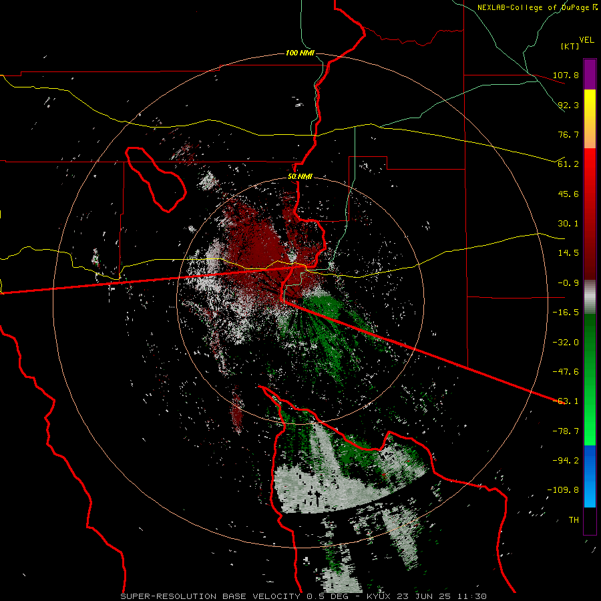This screenshot has width=601, height=601.
Task: Click the 107.8 legend value
Action: [566, 75]
